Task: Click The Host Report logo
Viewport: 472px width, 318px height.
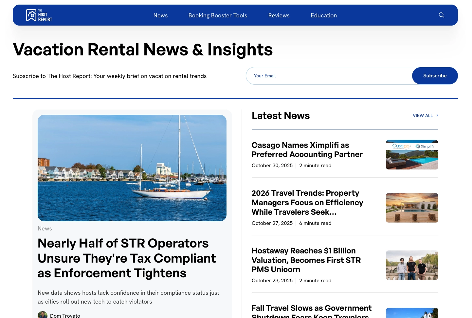Action: point(39,15)
